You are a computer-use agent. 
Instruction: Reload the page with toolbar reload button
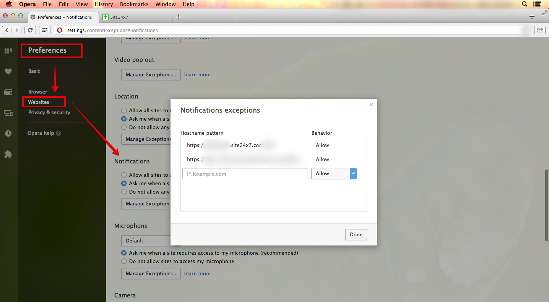pyautogui.click(x=30, y=30)
